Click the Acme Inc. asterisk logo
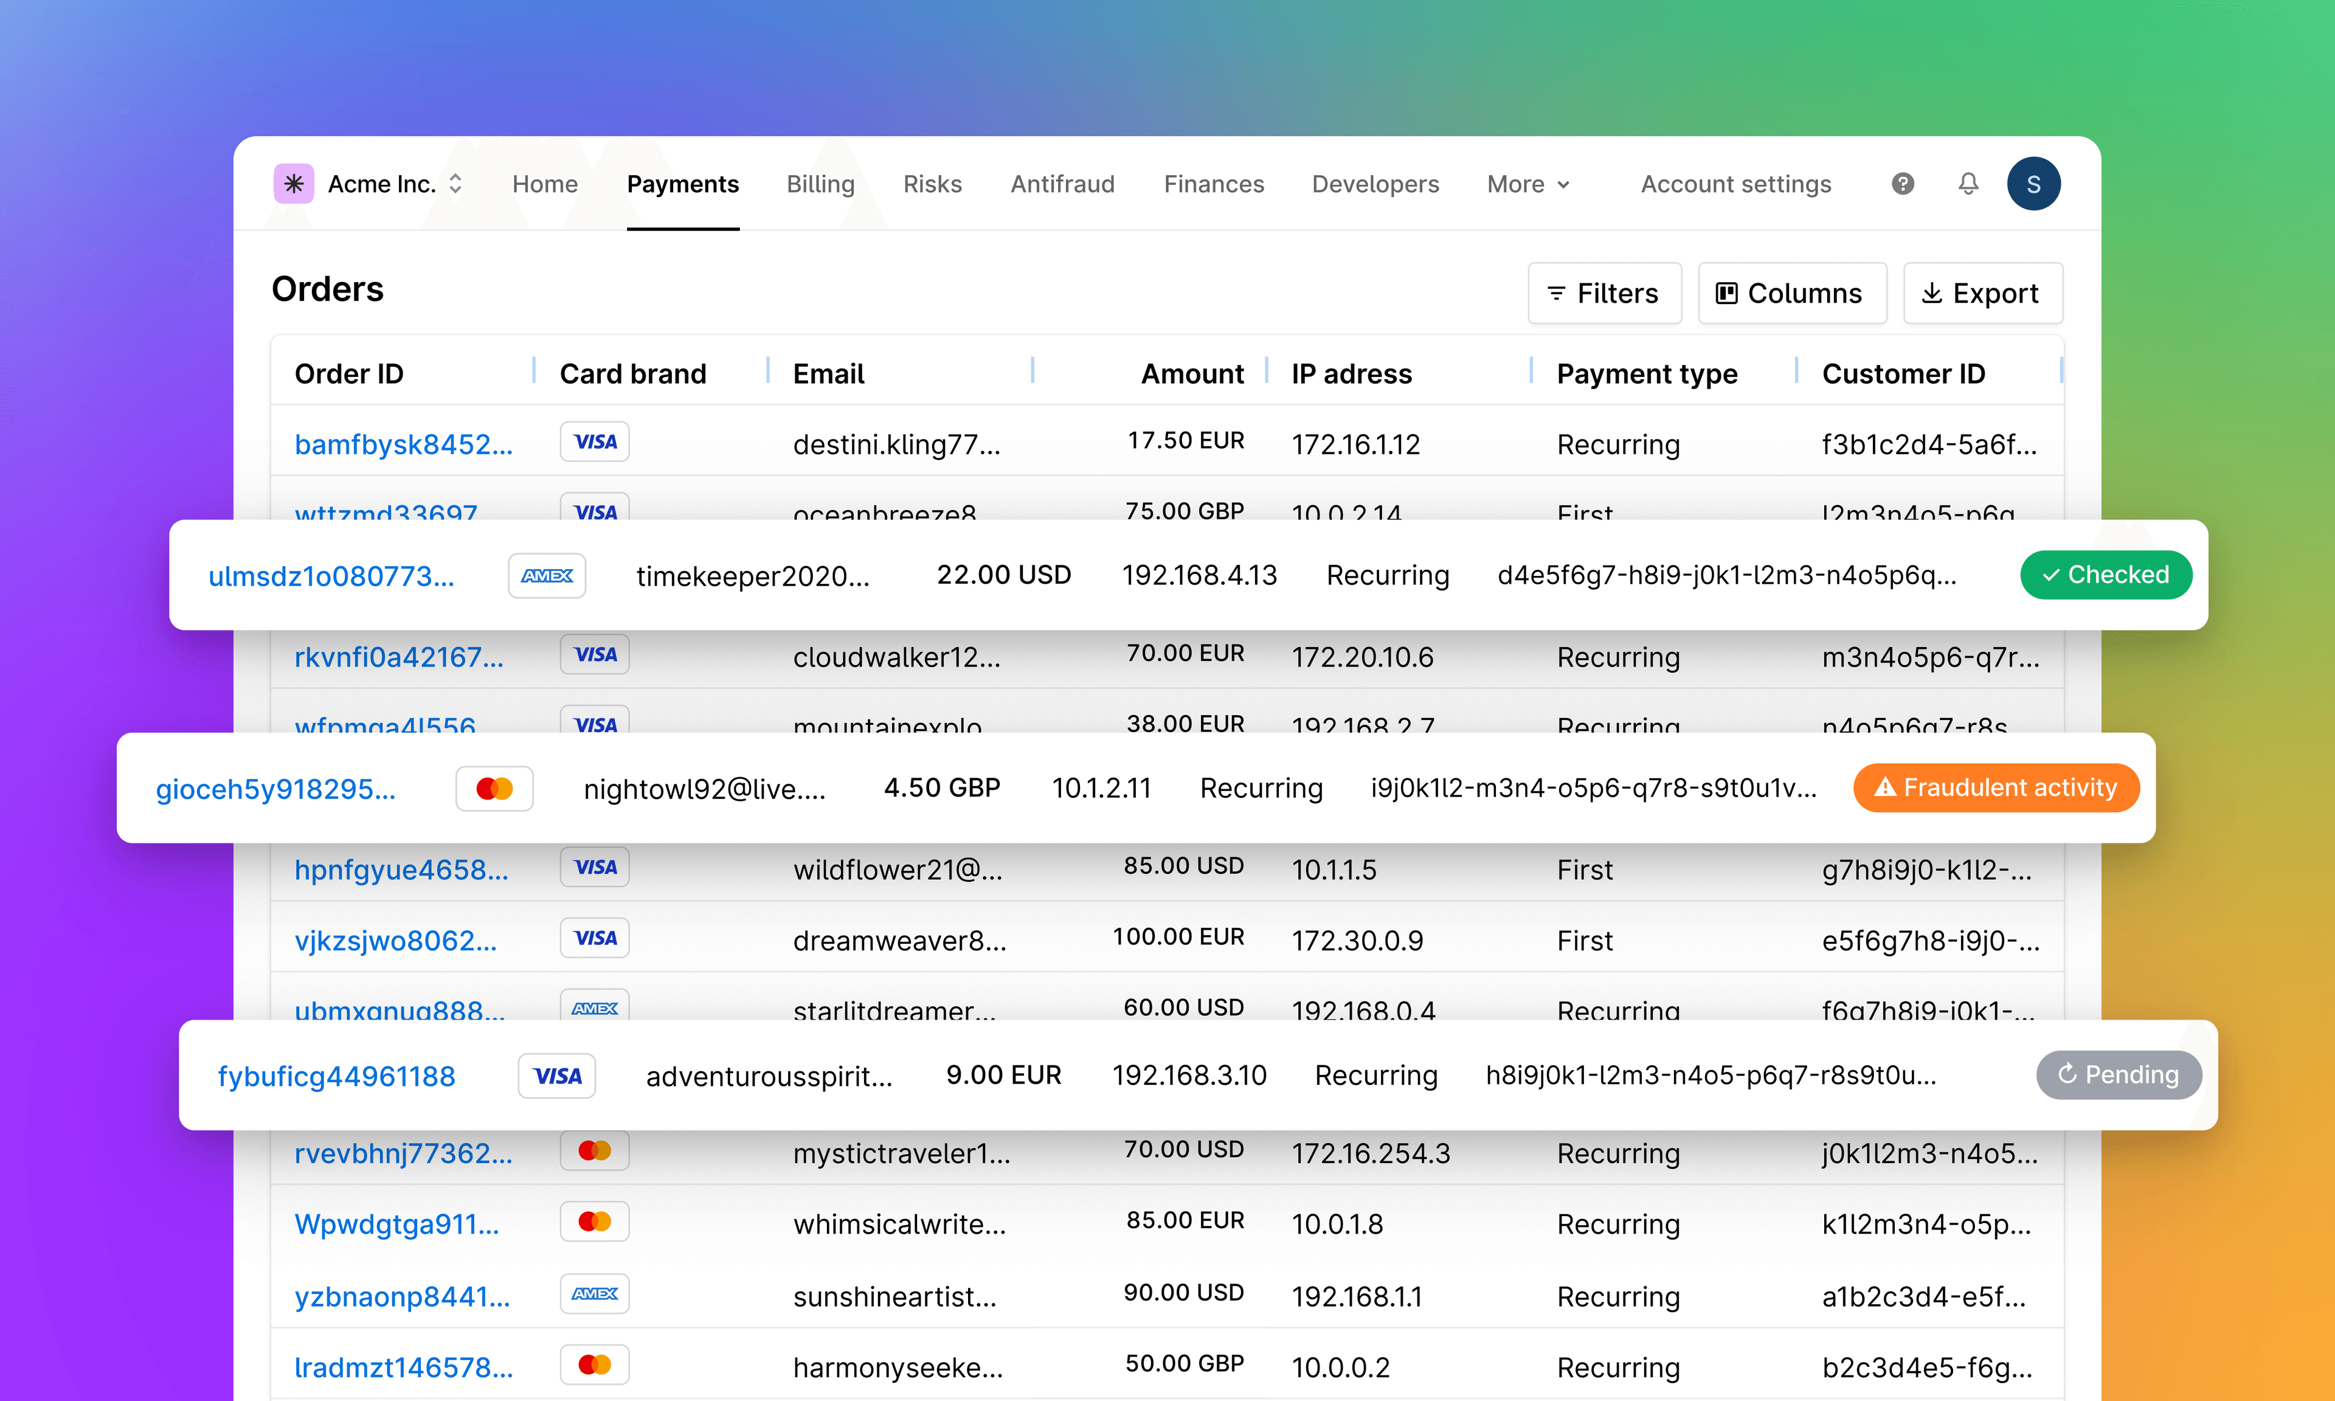Screen dimensions: 2335x1401 coord(294,184)
